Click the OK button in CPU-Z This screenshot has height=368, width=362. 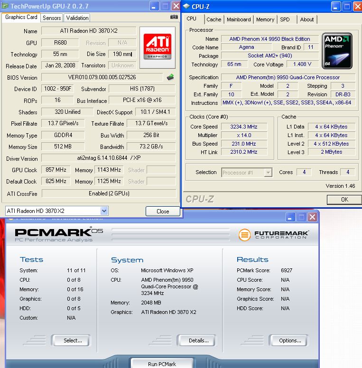pyautogui.click(x=344, y=200)
